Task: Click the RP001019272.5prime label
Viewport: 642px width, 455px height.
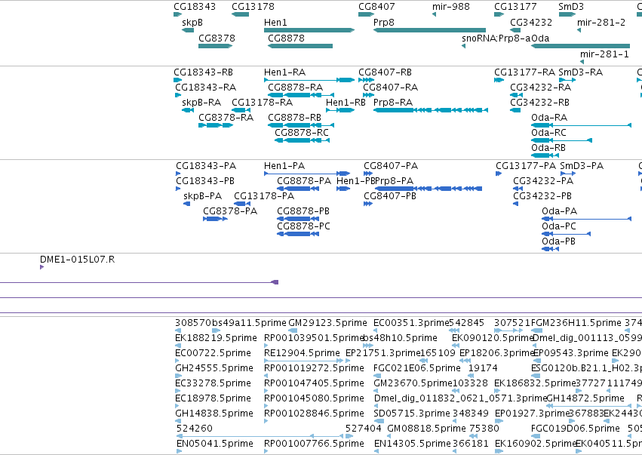Action: [x=314, y=368]
